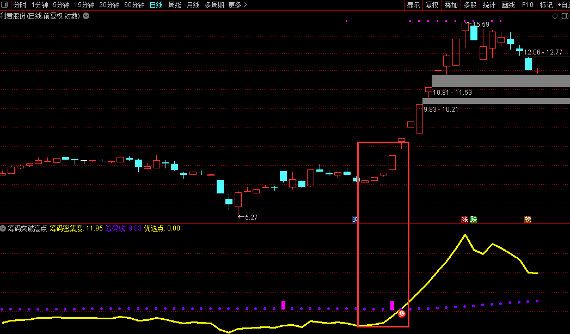Click the diamond icon in the chart's top-right corner
570x334 pixels.
[555, 16]
